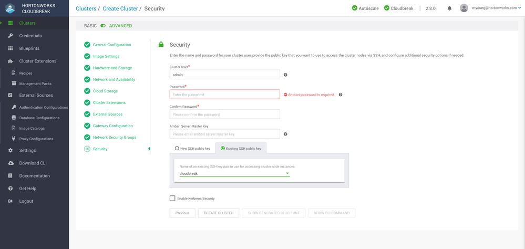Click the CREATE CLUSTER button

(219, 213)
